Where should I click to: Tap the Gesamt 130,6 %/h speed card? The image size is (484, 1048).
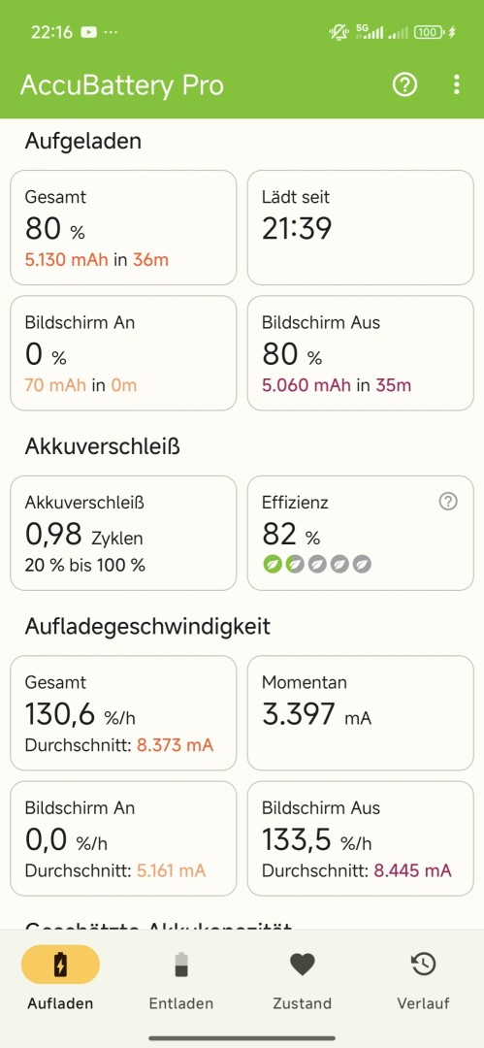click(123, 712)
